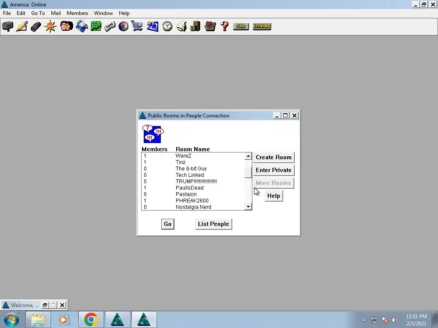Viewport: 438px width, 328px height.
Task: Click the online clock icon
Action: click(x=167, y=26)
